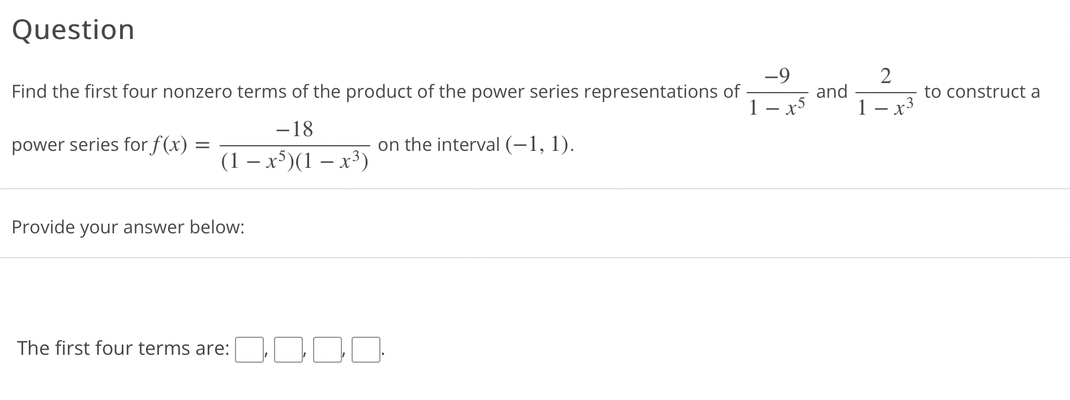Screen dimensions: 1070x400
Task: Click the "Question" heading
Action: pyautogui.click(x=73, y=30)
